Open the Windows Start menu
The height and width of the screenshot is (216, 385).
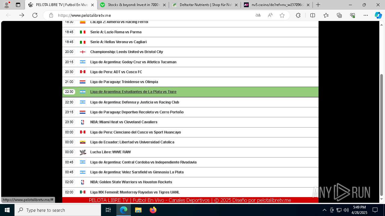click(x=7, y=210)
